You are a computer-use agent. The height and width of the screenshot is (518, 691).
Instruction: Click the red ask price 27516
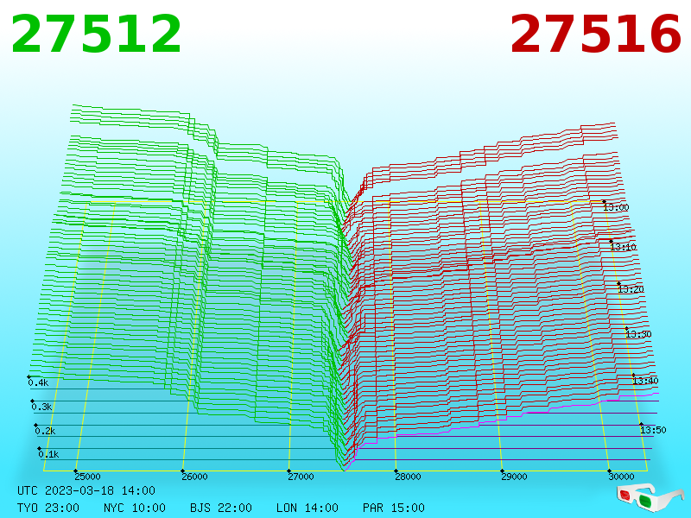(x=596, y=34)
